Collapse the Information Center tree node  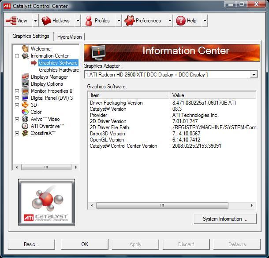17,56
